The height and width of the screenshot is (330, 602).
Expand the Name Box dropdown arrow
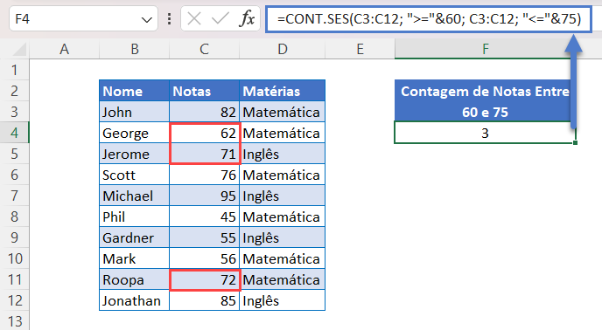(x=146, y=19)
